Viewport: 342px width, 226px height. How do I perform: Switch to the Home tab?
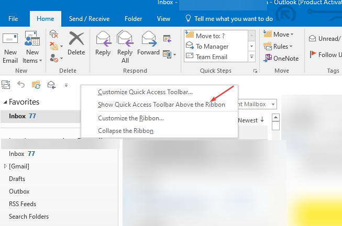[x=46, y=19]
